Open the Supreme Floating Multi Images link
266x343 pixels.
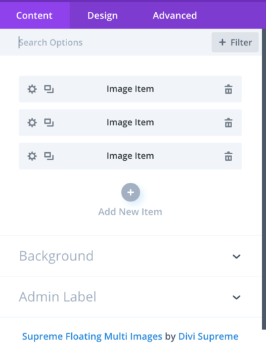92,336
